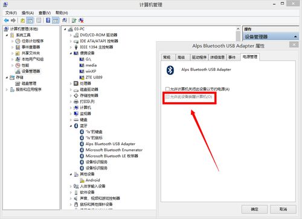Click the ZTE U889 portable device icon

pos(82,77)
